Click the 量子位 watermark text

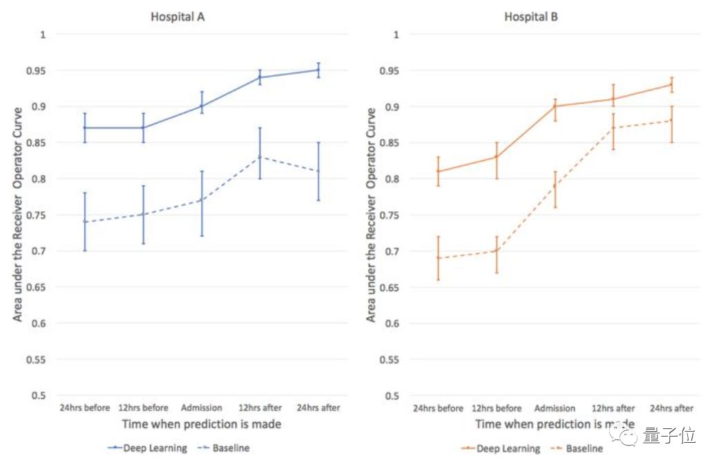669,436
